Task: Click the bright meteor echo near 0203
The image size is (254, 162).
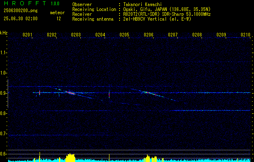Action: click(x=70, y=93)
